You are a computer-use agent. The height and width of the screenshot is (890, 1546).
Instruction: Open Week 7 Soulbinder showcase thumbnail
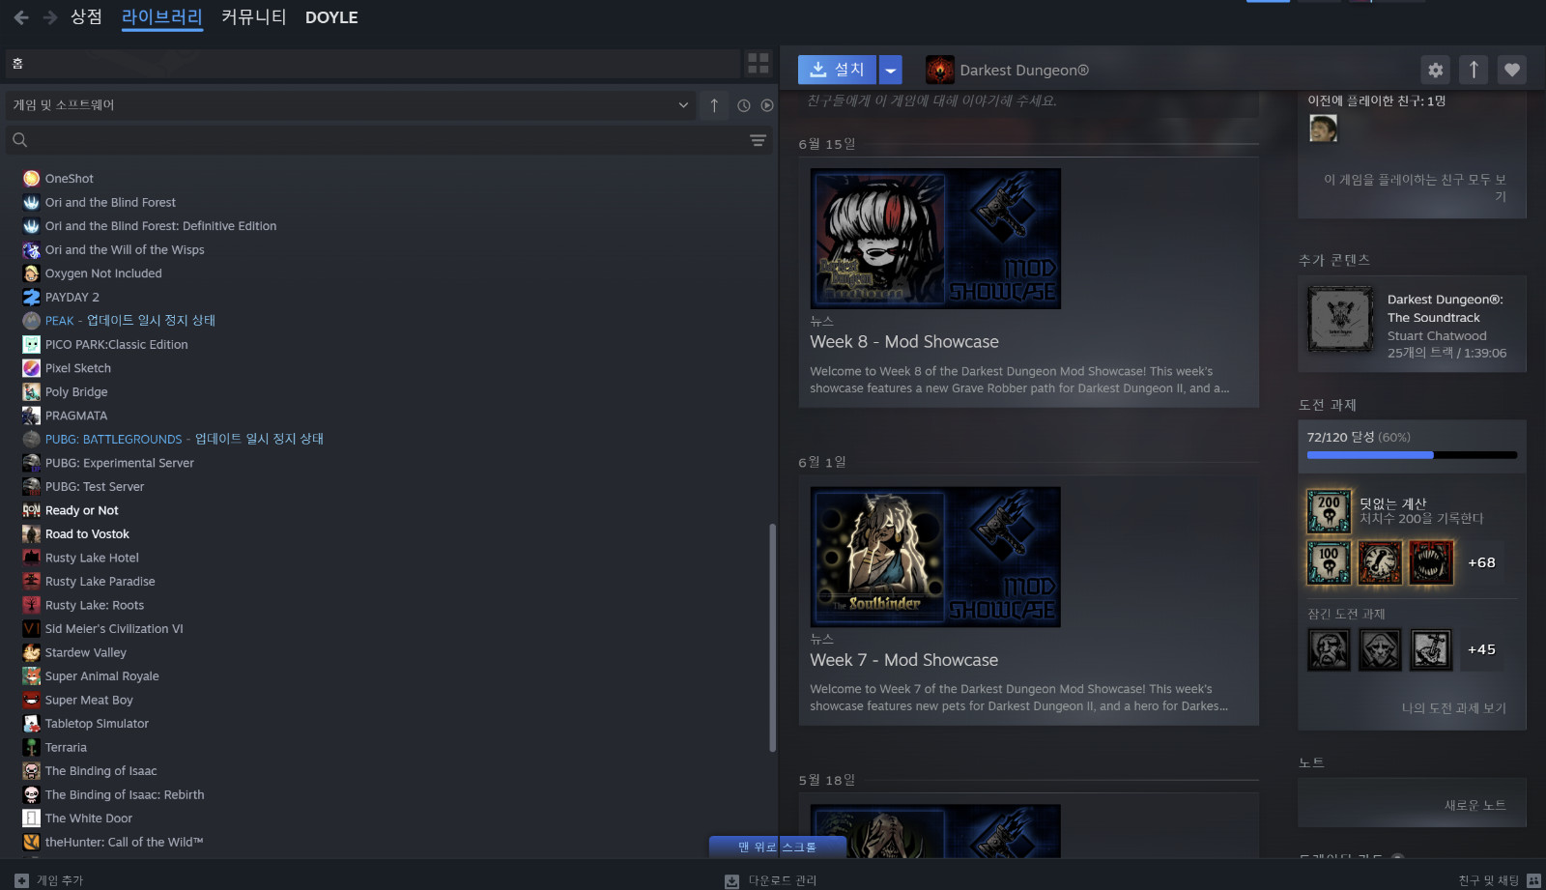click(x=935, y=557)
